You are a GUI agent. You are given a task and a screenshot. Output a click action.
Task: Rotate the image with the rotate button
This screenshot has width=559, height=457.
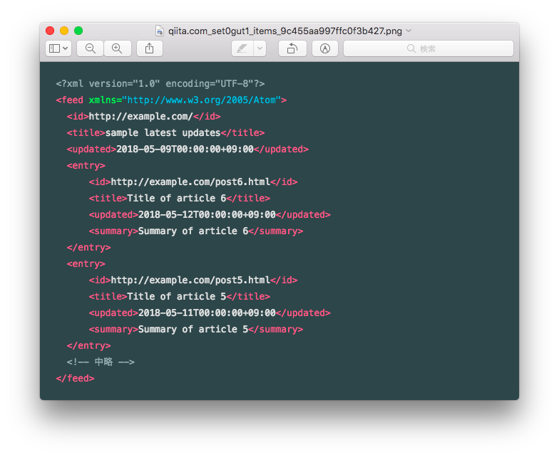(292, 48)
